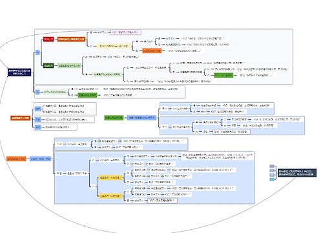Screen dimensions: 323x233
Task: Click the yellow star marker icon
Action: click(x=58, y=144)
